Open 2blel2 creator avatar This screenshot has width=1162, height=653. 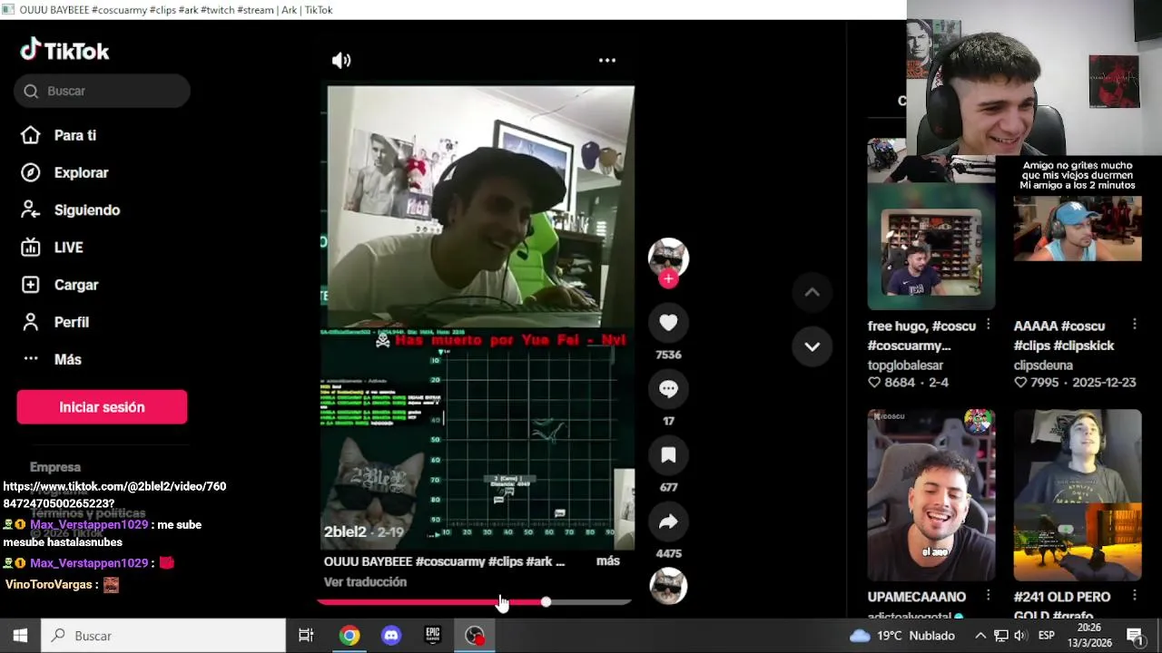point(668,258)
